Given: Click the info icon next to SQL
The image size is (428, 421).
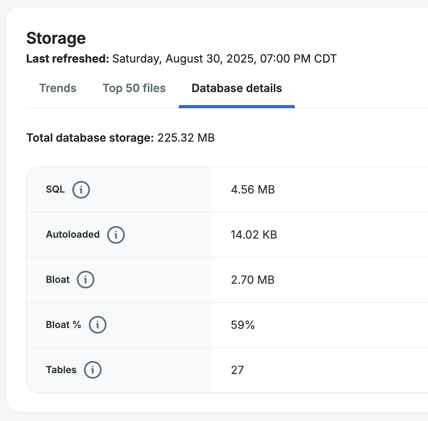Looking at the screenshot, I should coord(81,190).
